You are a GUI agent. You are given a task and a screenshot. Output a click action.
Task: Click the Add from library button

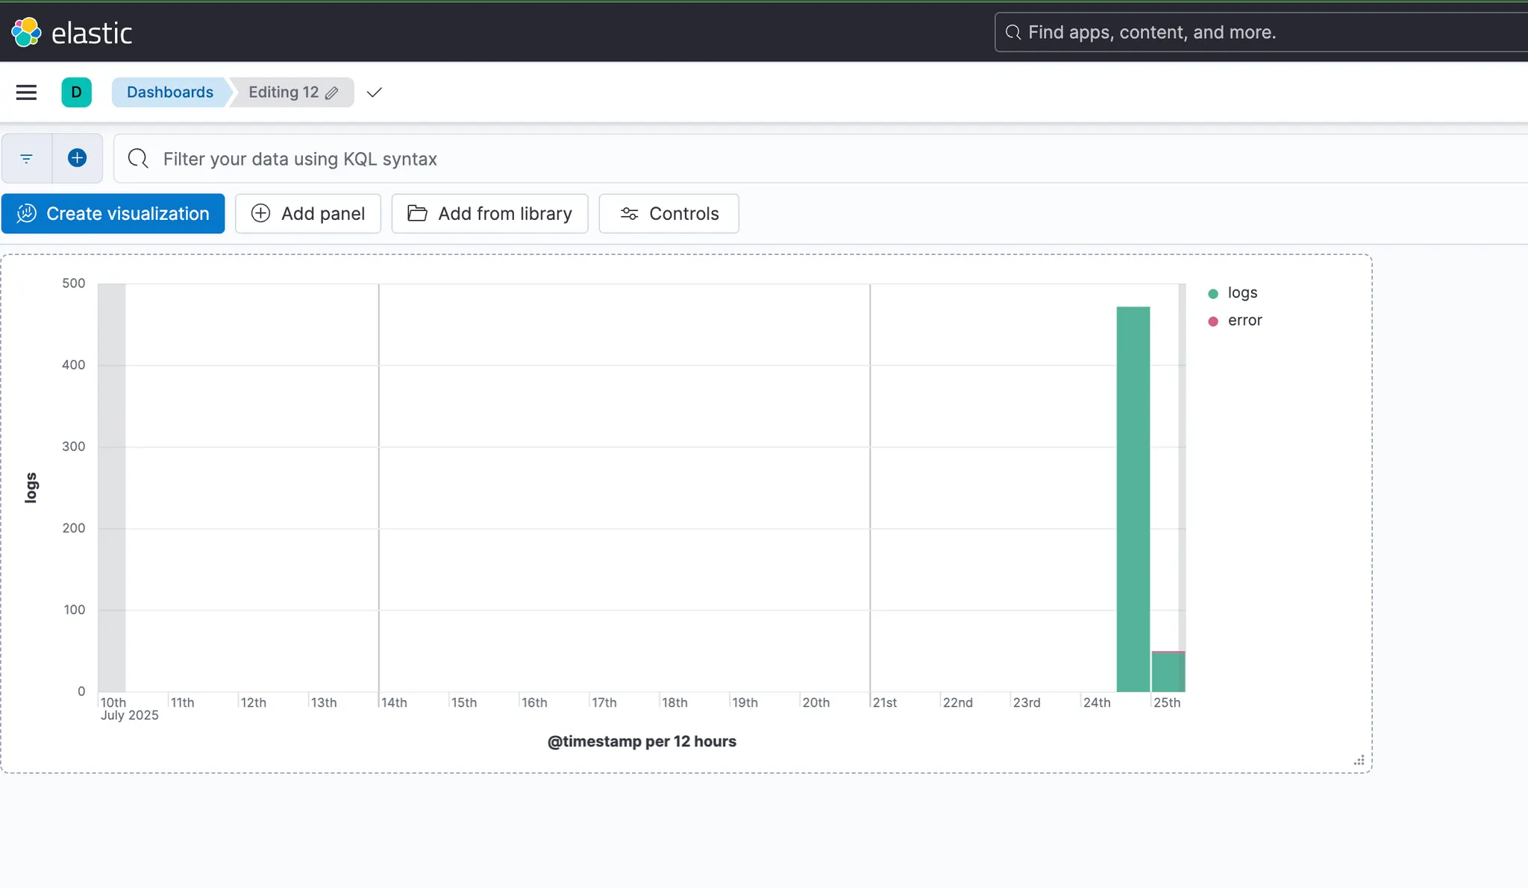(489, 214)
